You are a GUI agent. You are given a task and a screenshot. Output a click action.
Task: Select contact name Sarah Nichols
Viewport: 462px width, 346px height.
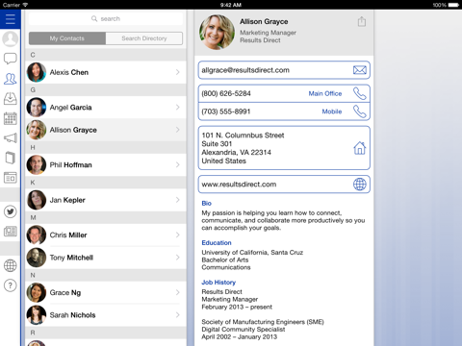(72, 315)
